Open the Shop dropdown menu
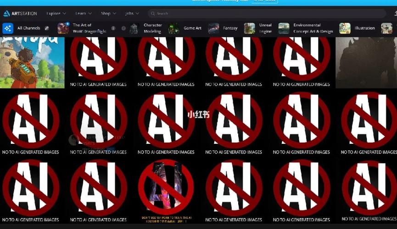 (108, 13)
